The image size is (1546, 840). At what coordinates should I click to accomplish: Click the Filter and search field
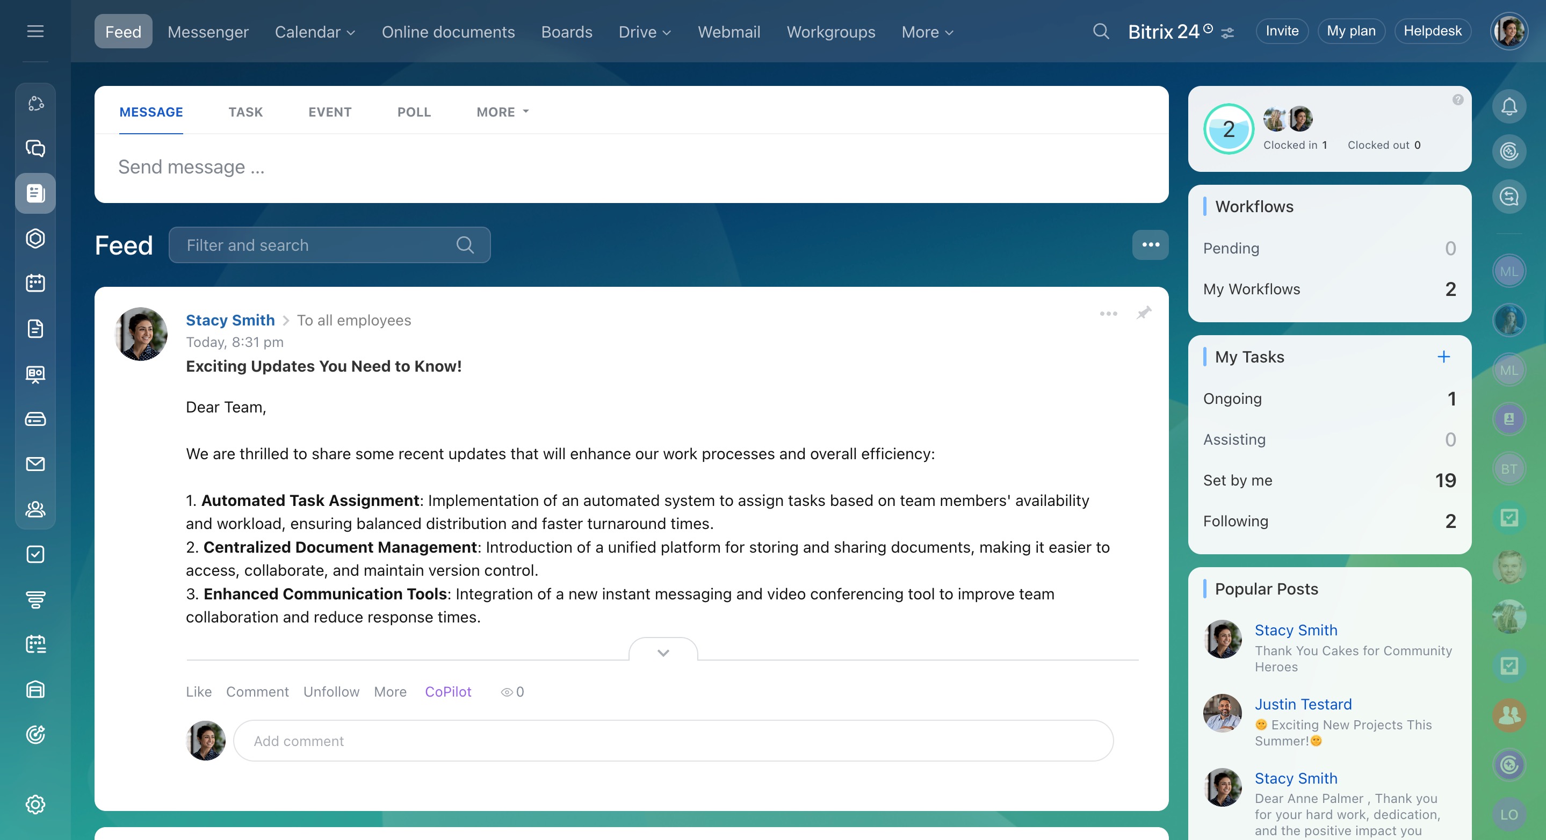[x=318, y=245]
